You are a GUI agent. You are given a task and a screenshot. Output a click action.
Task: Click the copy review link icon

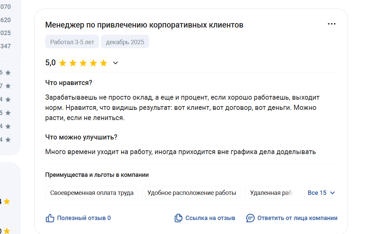pyautogui.click(x=178, y=218)
